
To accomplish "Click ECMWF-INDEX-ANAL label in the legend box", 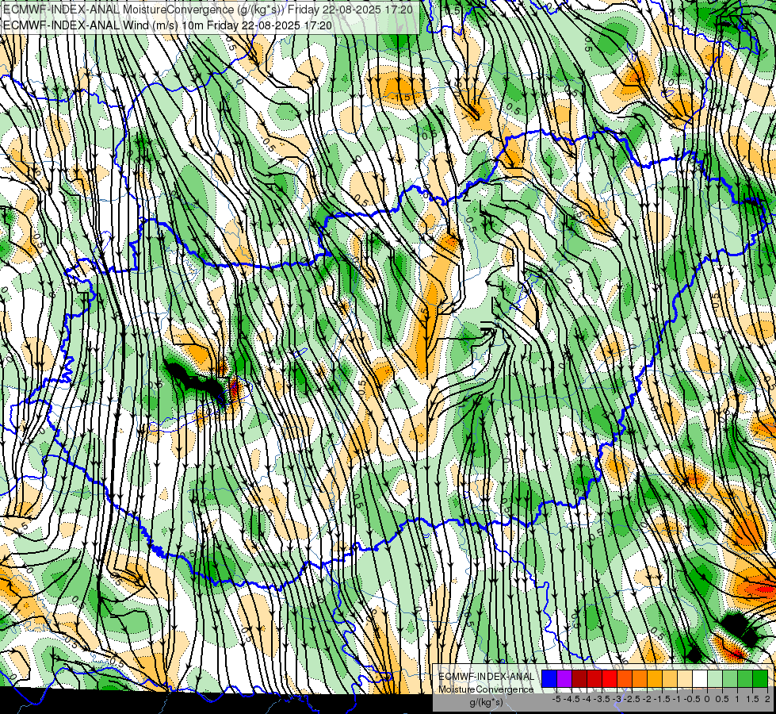I will click(486, 677).
